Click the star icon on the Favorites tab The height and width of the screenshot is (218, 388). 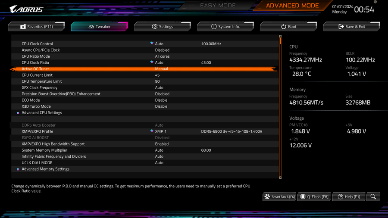pos(23,26)
